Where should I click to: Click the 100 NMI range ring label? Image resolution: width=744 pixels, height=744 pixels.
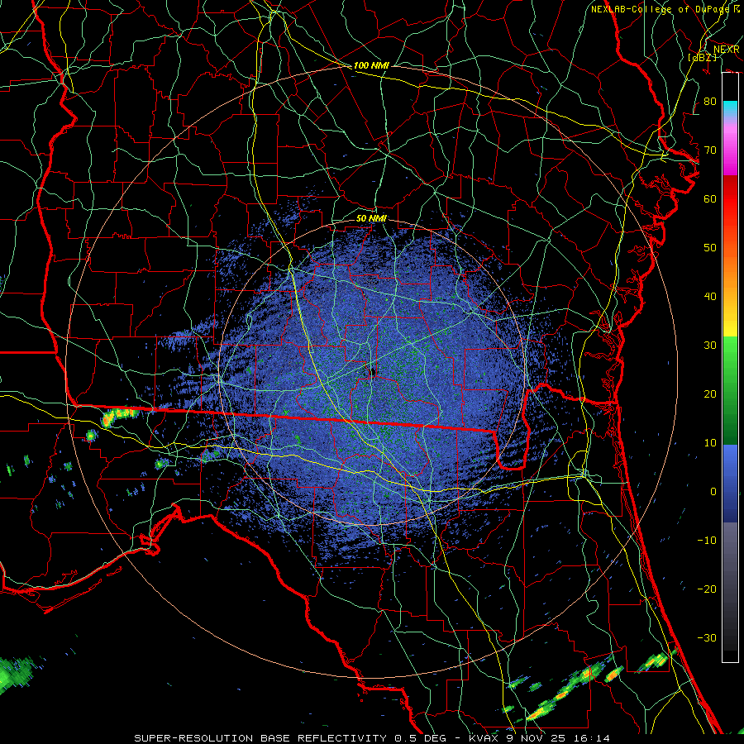[371, 65]
